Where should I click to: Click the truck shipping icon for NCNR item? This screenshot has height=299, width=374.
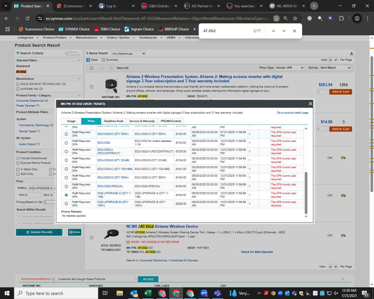click(343, 235)
